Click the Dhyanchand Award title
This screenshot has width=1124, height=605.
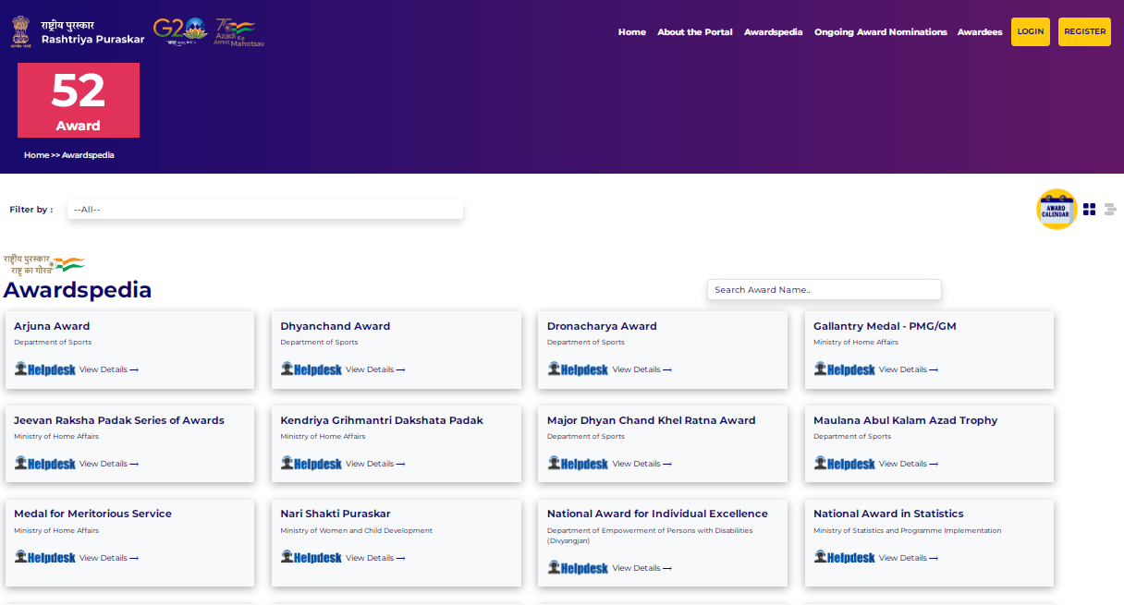tap(336, 326)
